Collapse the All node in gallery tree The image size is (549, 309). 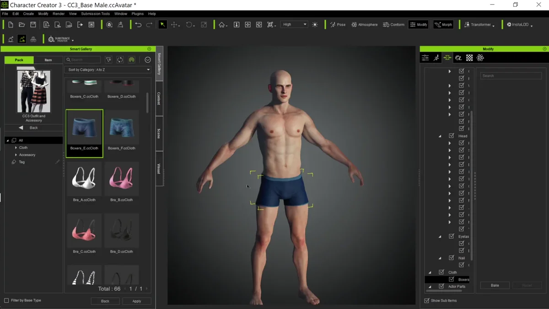8,140
